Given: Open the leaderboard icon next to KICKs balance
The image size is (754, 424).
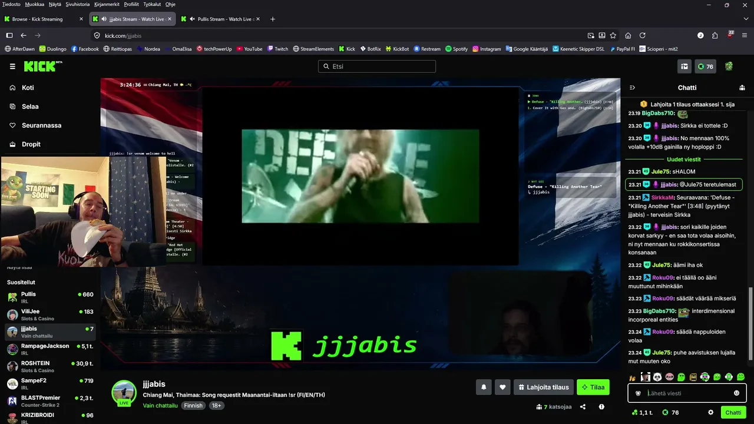Looking at the screenshot, I should click(x=684, y=67).
